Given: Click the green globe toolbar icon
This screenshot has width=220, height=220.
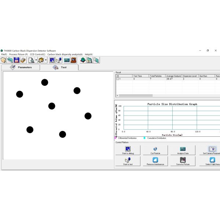Looking at the screenshot, I should [x=83, y=60].
